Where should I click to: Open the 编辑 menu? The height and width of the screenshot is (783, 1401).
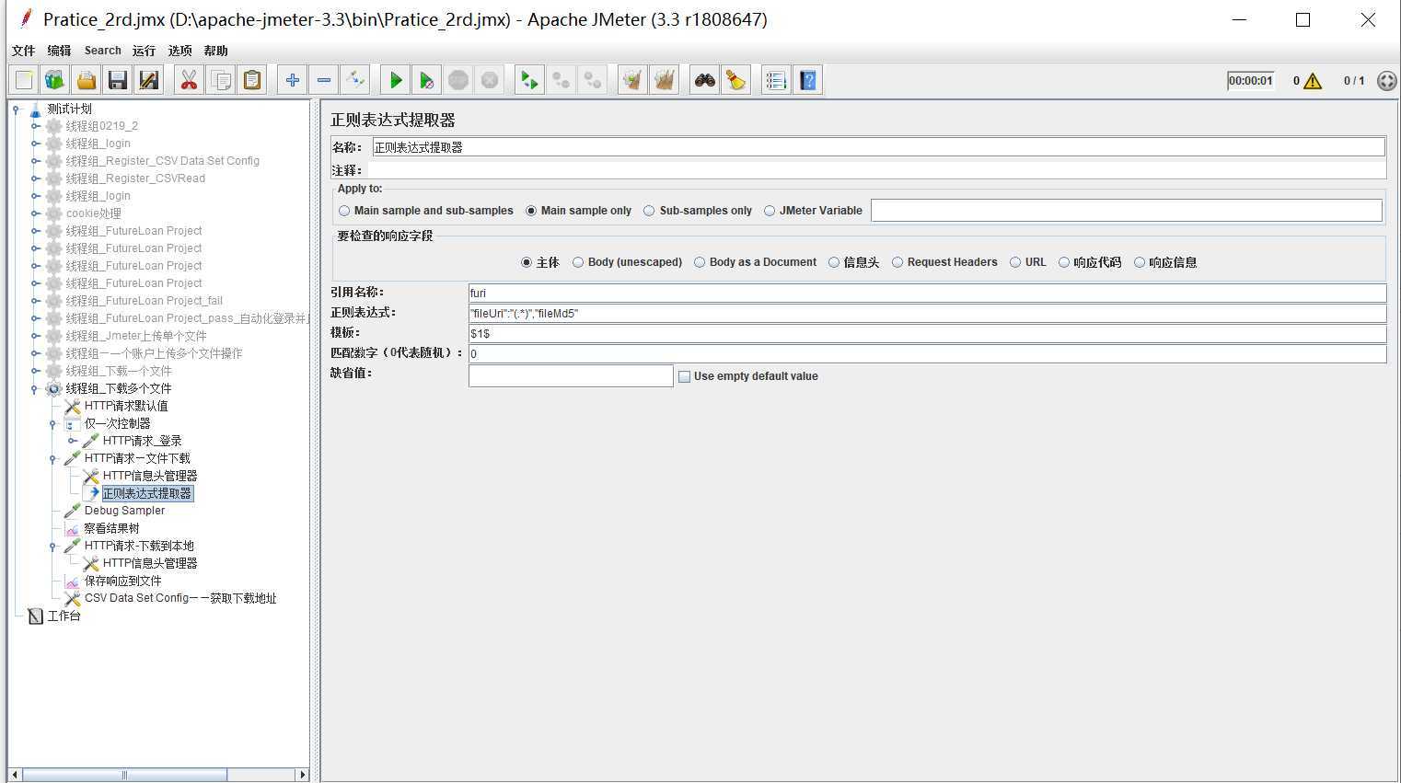click(x=59, y=51)
